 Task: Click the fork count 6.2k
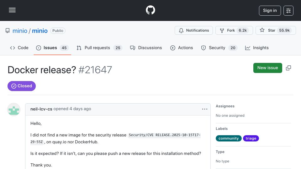243,30
